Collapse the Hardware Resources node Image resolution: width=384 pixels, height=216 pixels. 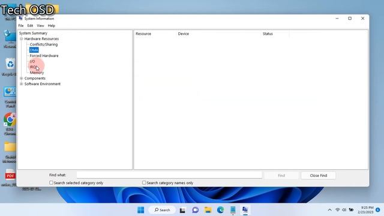[22, 38]
